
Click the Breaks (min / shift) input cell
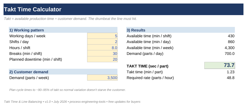(102, 54)
